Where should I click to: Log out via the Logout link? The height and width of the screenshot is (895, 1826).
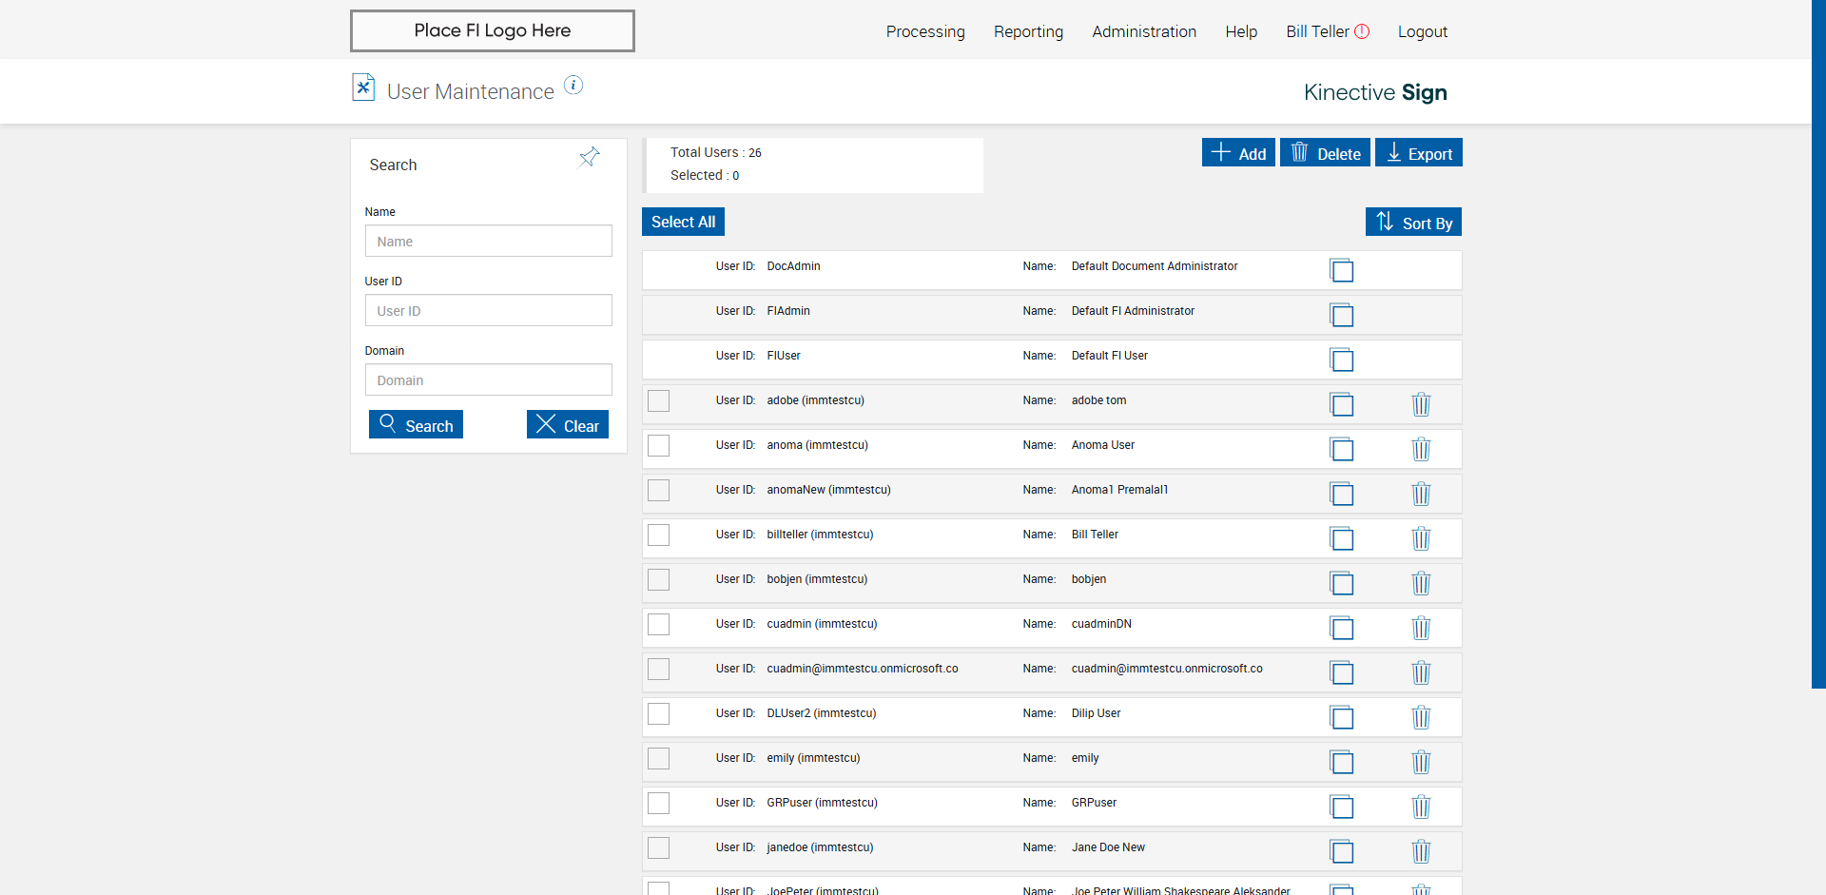point(1423,31)
